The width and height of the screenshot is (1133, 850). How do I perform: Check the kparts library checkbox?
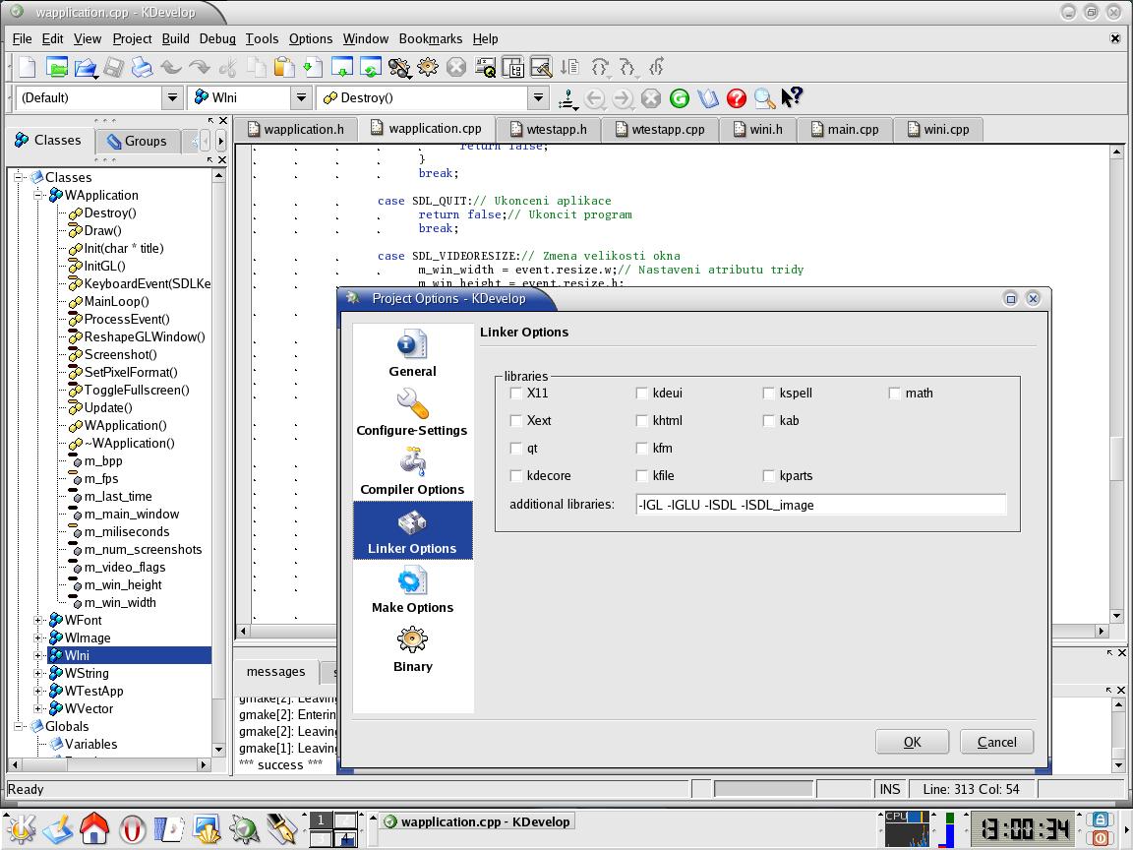click(x=769, y=475)
